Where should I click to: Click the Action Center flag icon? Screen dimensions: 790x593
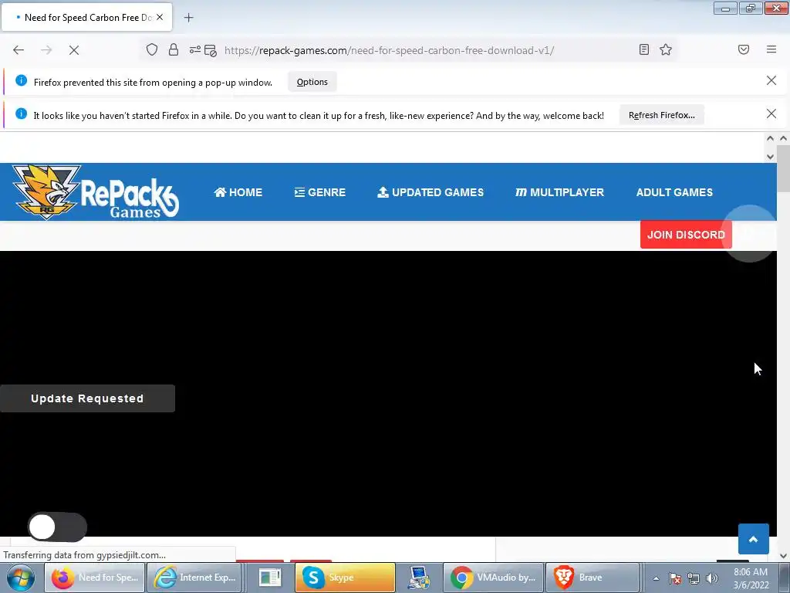coord(675,578)
